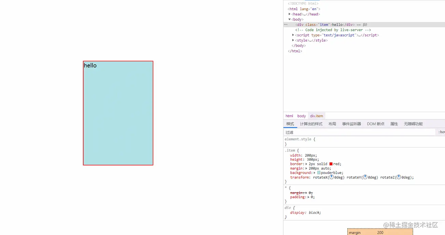445x235 pixels.
Task: Switch to the 样式 tab
Action: click(x=290, y=124)
